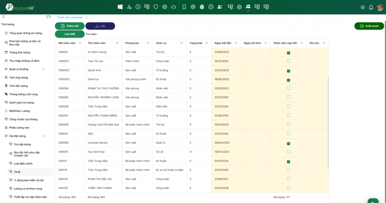Screen dimensions: 386x203
Task: Open the globe icon in top bar
Action: 202,7
